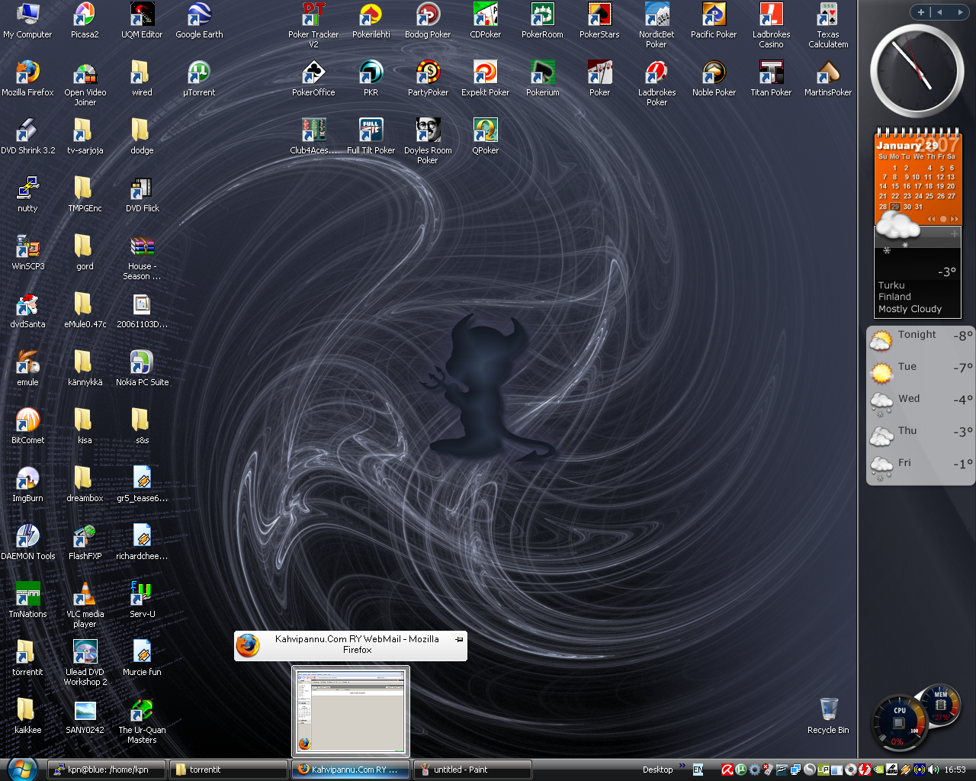Screen dimensions: 976x781
Task: Switch to the torrentit taskbar window
Action: [x=228, y=770]
